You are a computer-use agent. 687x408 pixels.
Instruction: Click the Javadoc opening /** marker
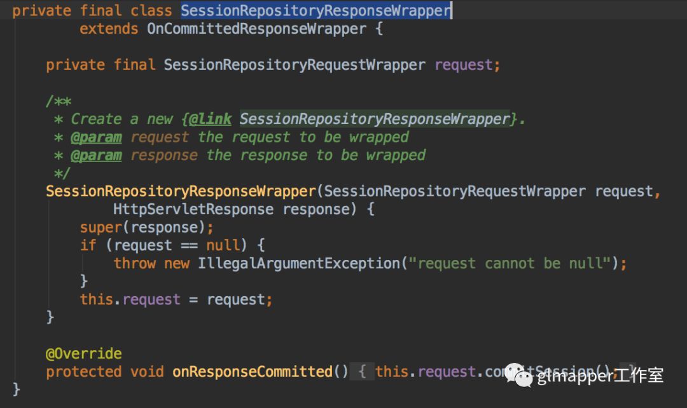[x=59, y=101]
